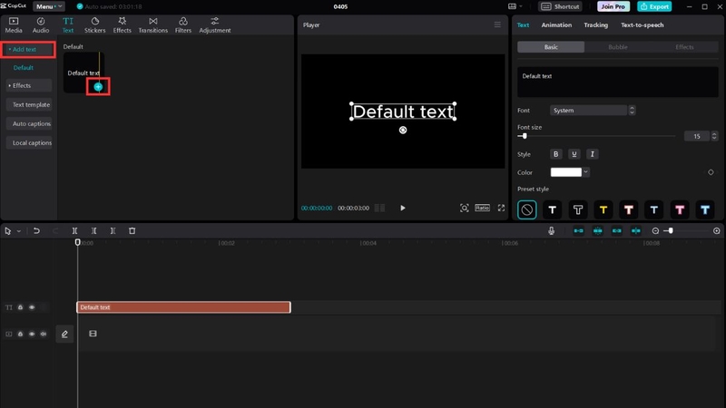Image resolution: width=726 pixels, height=408 pixels.
Task: Toggle Bold text style
Action: (x=555, y=154)
